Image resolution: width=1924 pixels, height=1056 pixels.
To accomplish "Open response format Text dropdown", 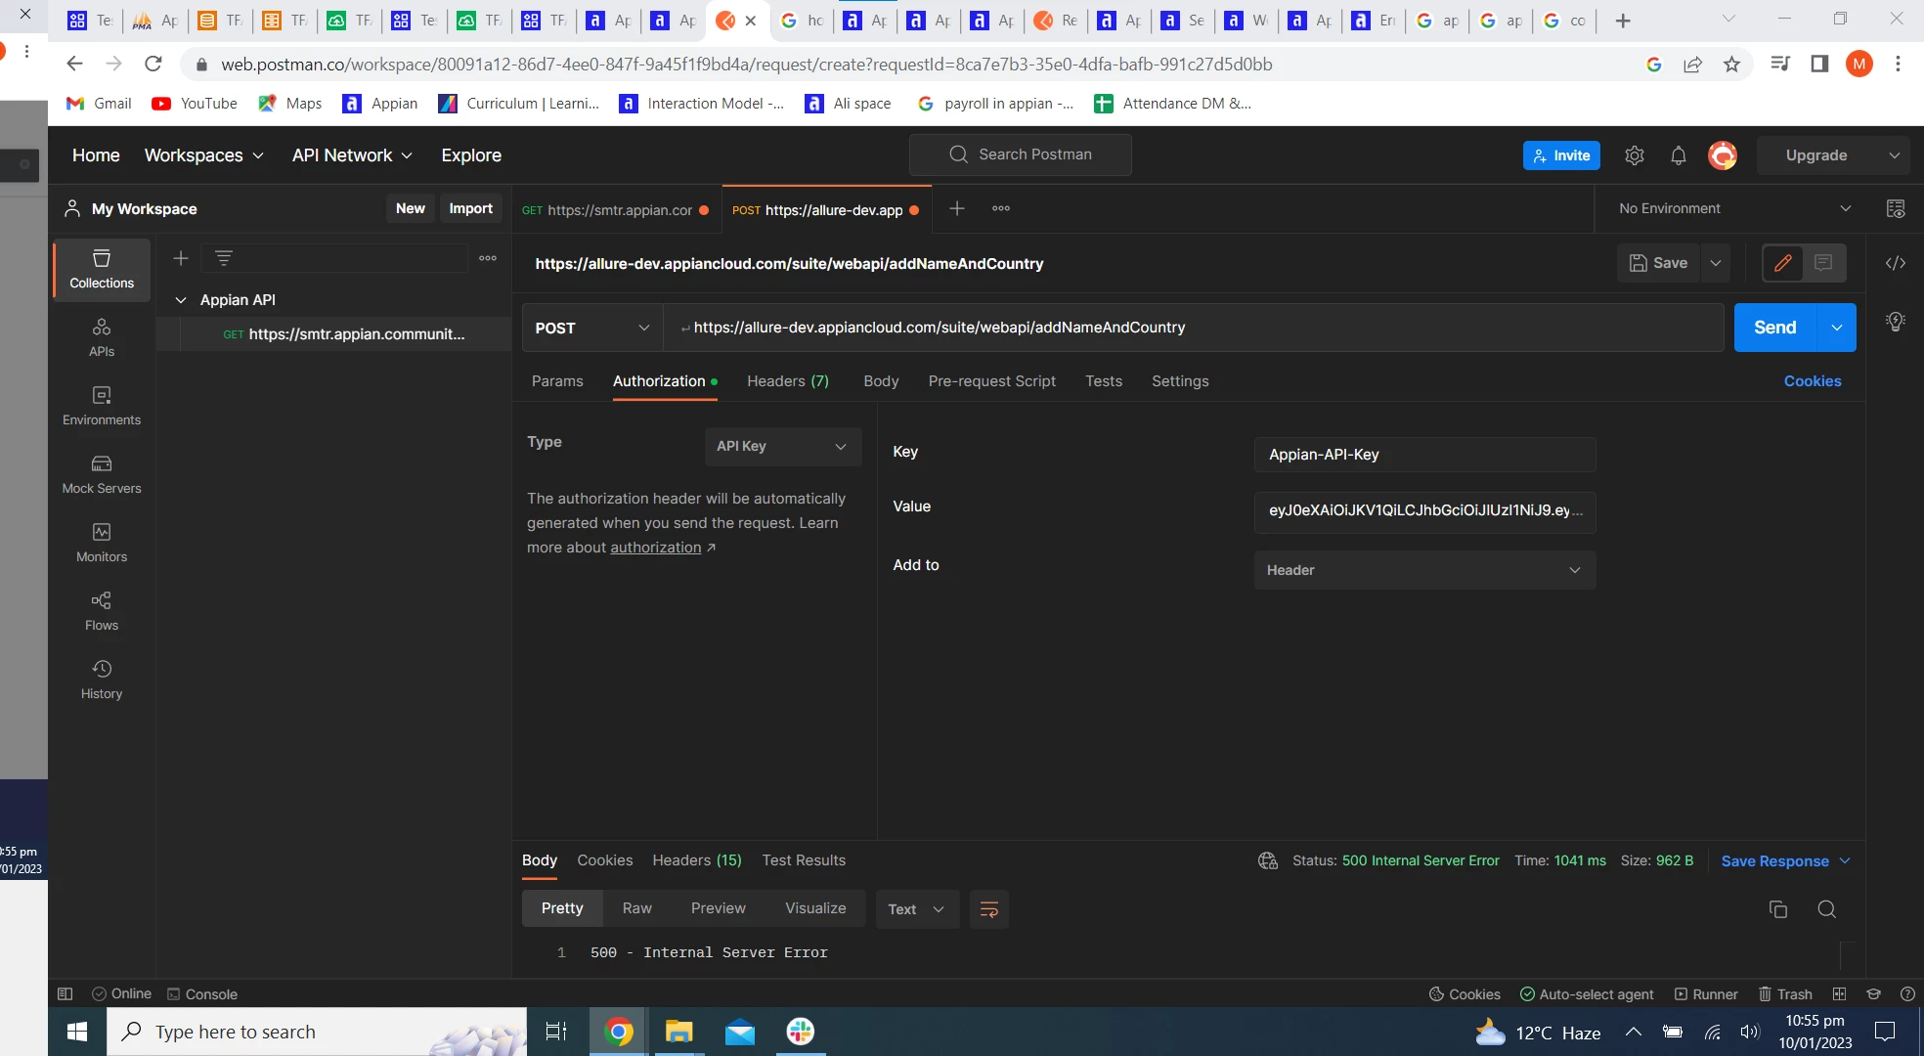I will [916, 909].
